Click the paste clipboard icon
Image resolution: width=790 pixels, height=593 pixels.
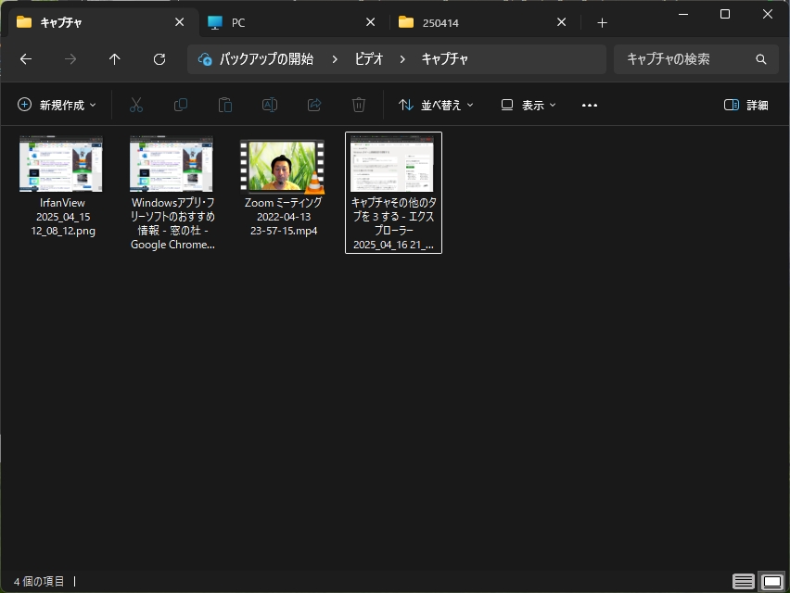[x=225, y=105]
